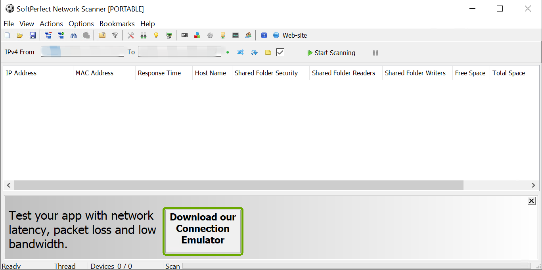Click the To address field
This screenshot has width=542, height=270.
click(180, 52)
